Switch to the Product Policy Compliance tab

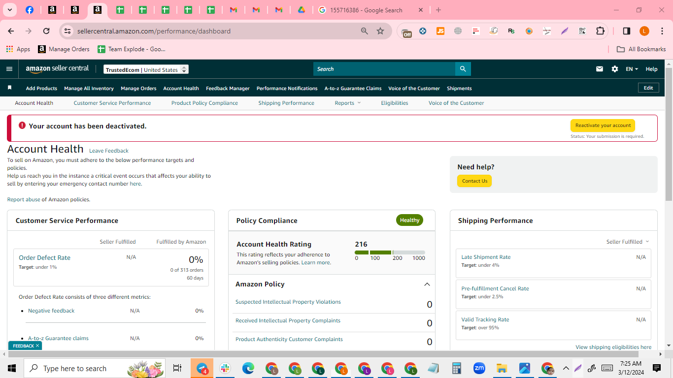[x=204, y=103]
